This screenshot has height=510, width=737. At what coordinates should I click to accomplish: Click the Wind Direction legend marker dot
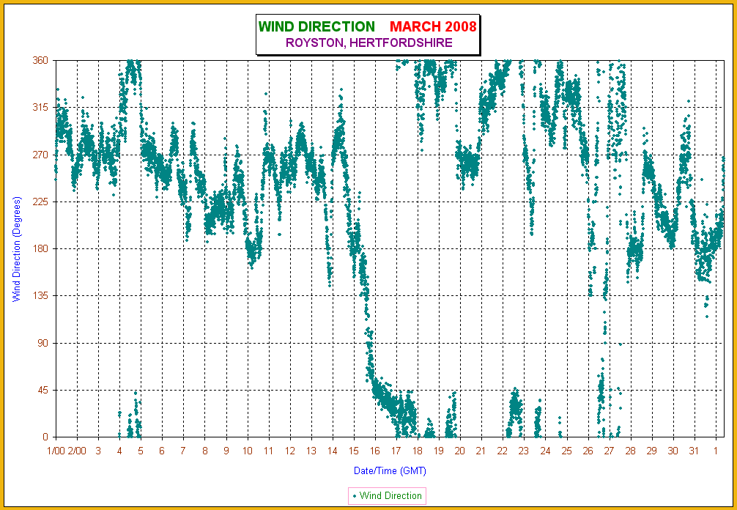click(355, 496)
